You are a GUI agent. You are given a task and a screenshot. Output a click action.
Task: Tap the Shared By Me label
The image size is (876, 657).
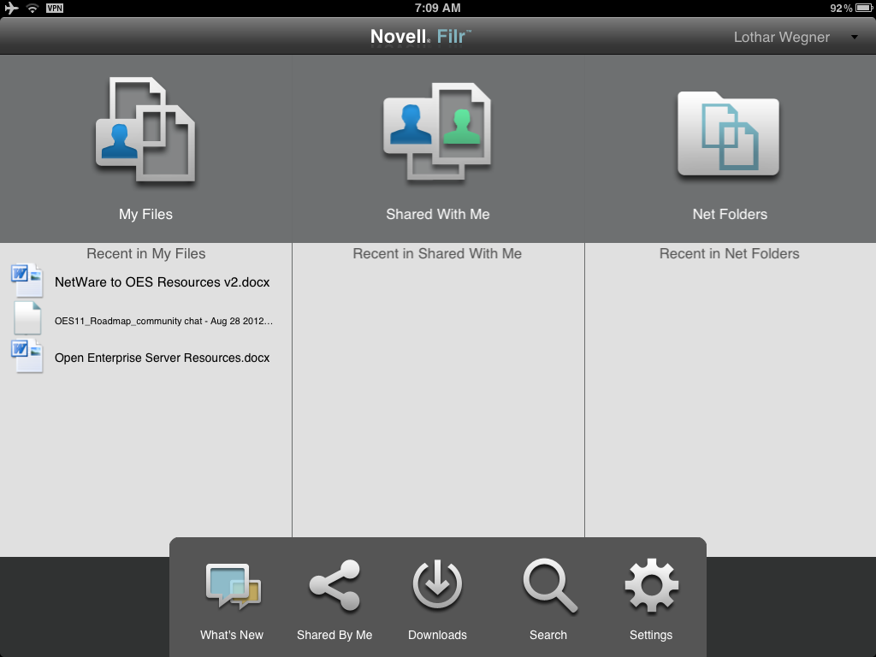(334, 636)
